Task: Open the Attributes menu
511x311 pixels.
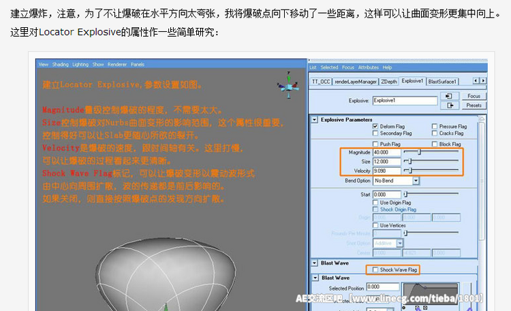Action: click(x=369, y=67)
